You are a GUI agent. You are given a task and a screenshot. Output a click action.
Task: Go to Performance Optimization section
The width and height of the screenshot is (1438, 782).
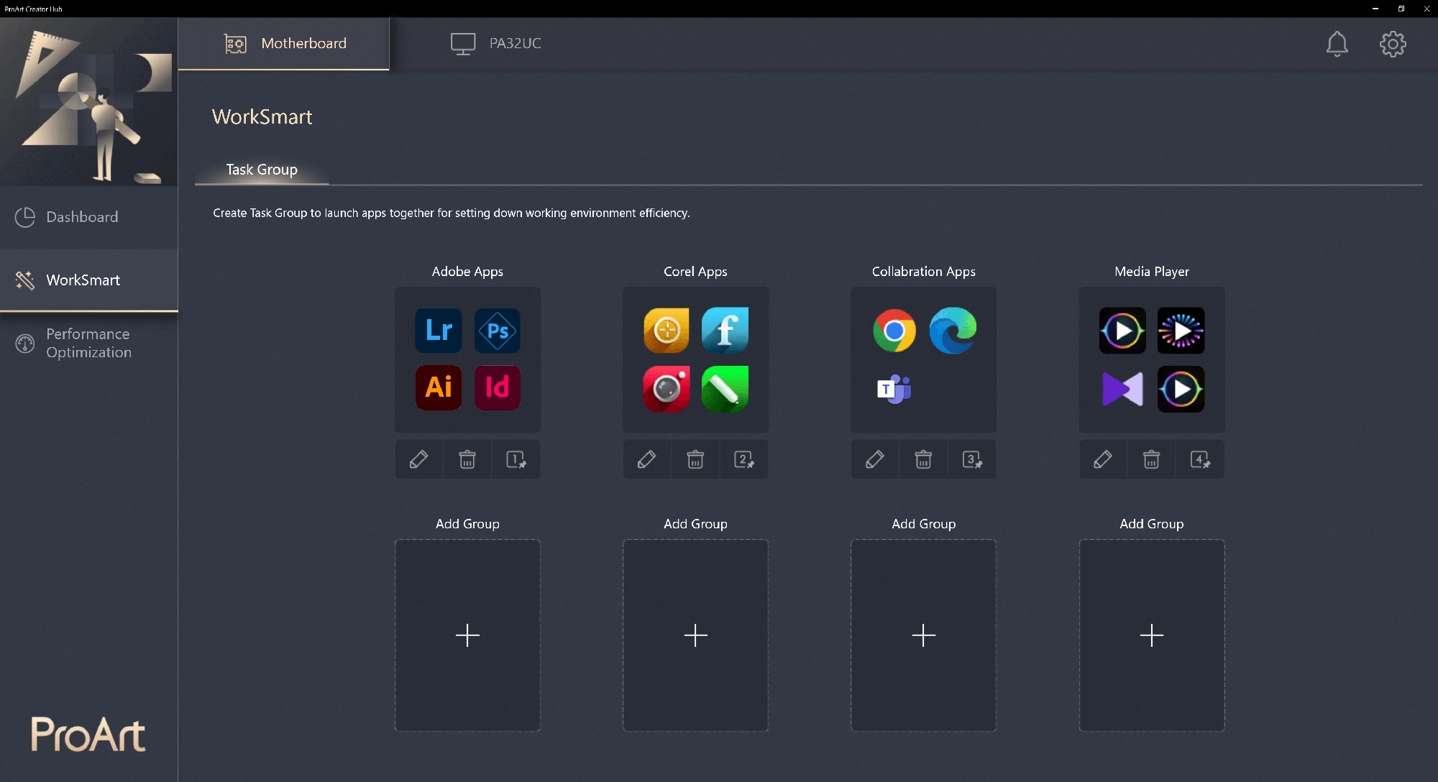(88, 344)
